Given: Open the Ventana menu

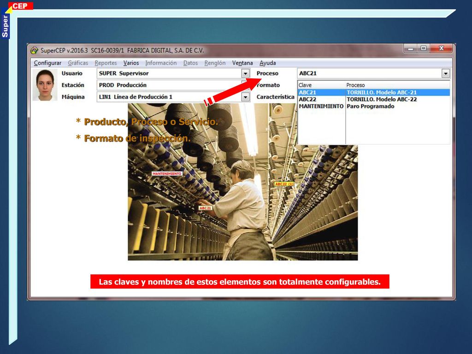Looking at the screenshot, I should click(242, 63).
